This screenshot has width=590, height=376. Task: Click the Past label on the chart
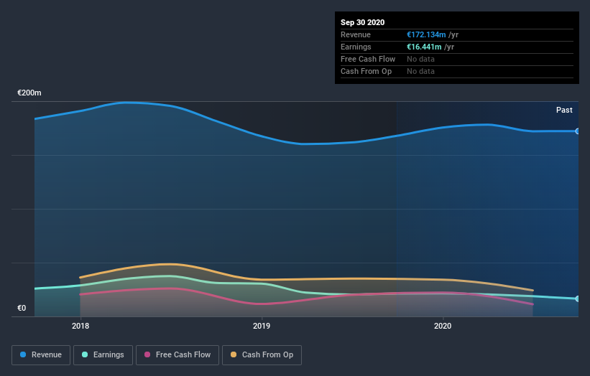coord(564,110)
